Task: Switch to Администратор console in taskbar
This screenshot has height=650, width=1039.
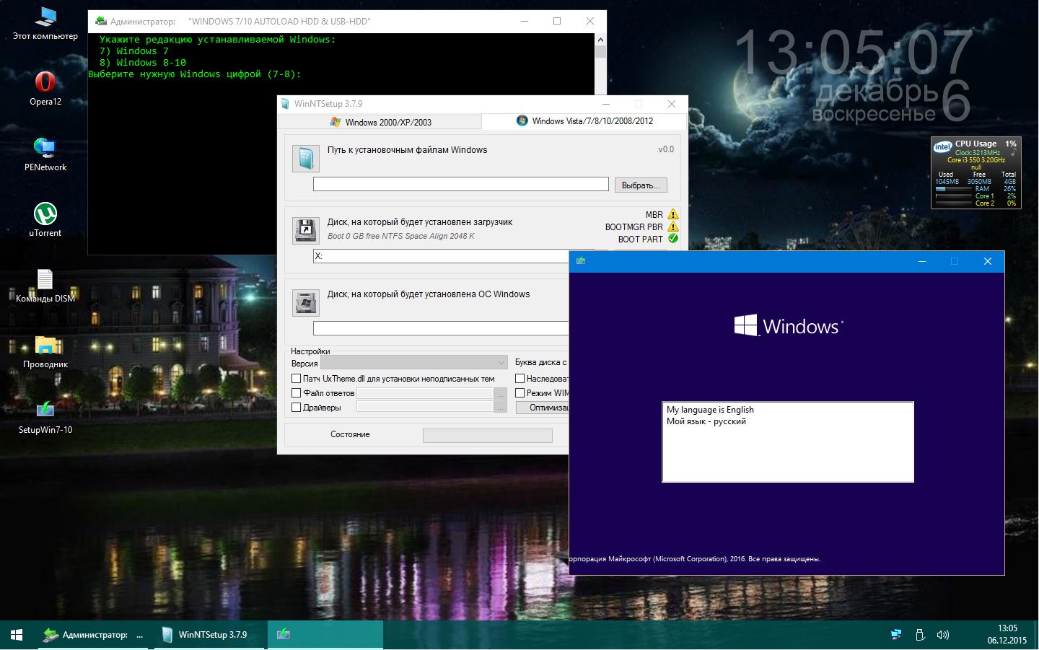Action: pos(94,635)
